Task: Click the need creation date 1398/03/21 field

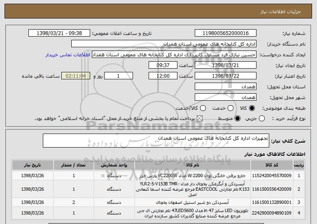Action: [225, 65]
